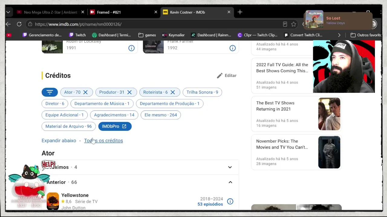Remove the Roteirista filter with its X

[173, 92]
